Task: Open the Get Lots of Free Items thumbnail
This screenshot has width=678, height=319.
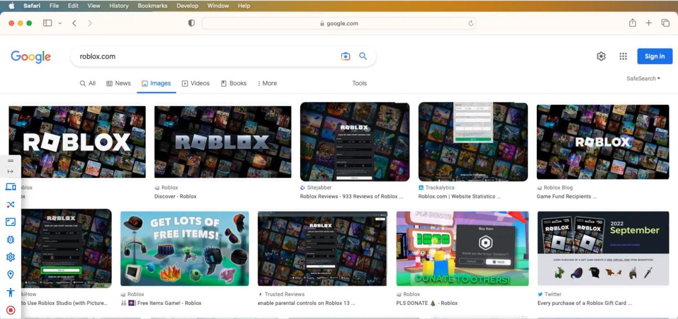Action: click(x=185, y=249)
